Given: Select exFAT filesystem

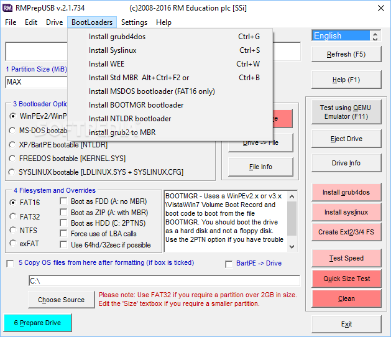Looking at the screenshot, I should tap(12, 243).
